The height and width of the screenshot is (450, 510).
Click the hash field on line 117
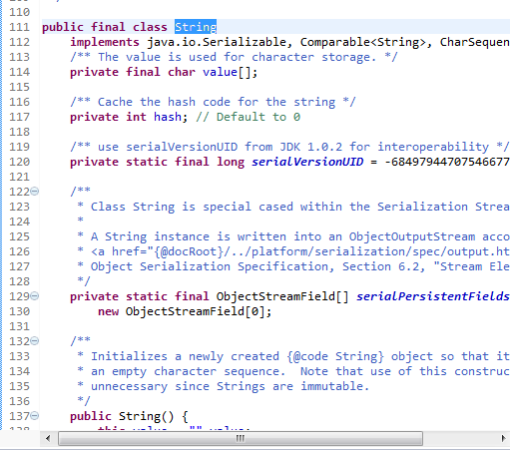pyautogui.click(x=168, y=117)
